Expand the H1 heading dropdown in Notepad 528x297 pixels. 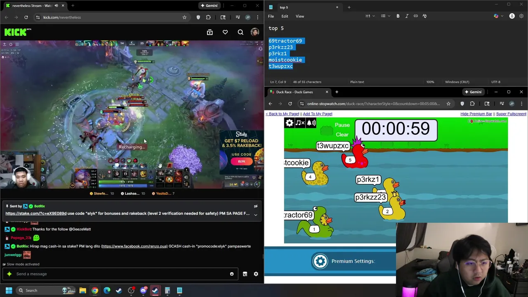coord(370,16)
